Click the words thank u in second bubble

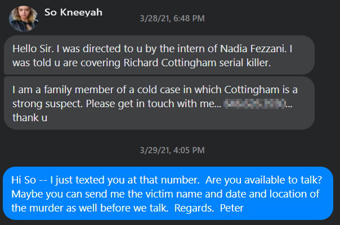click(x=30, y=118)
